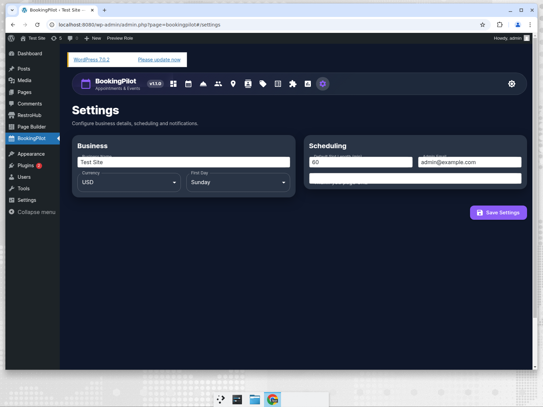Click the Please update now link
Image resolution: width=543 pixels, height=407 pixels.
point(159,60)
